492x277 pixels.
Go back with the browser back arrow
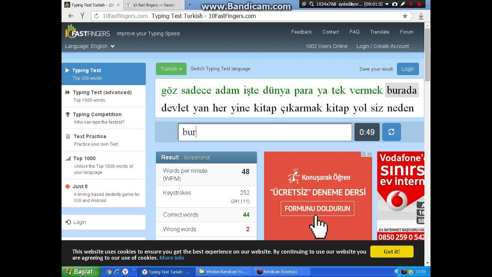click(71, 16)
